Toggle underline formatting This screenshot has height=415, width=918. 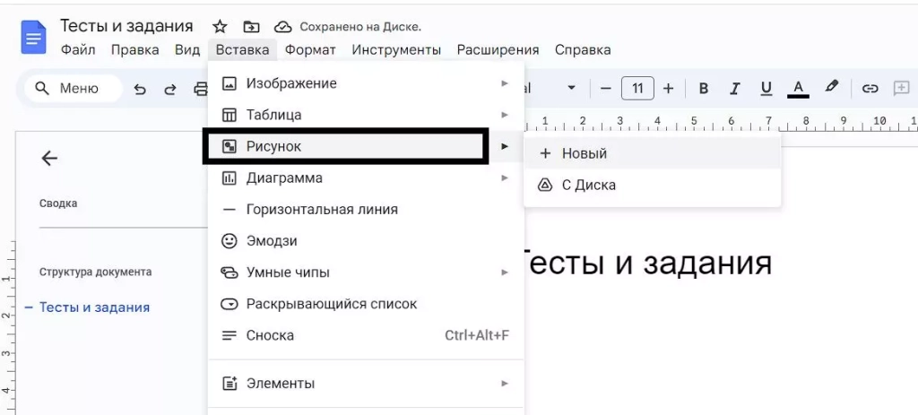(766, 89)
